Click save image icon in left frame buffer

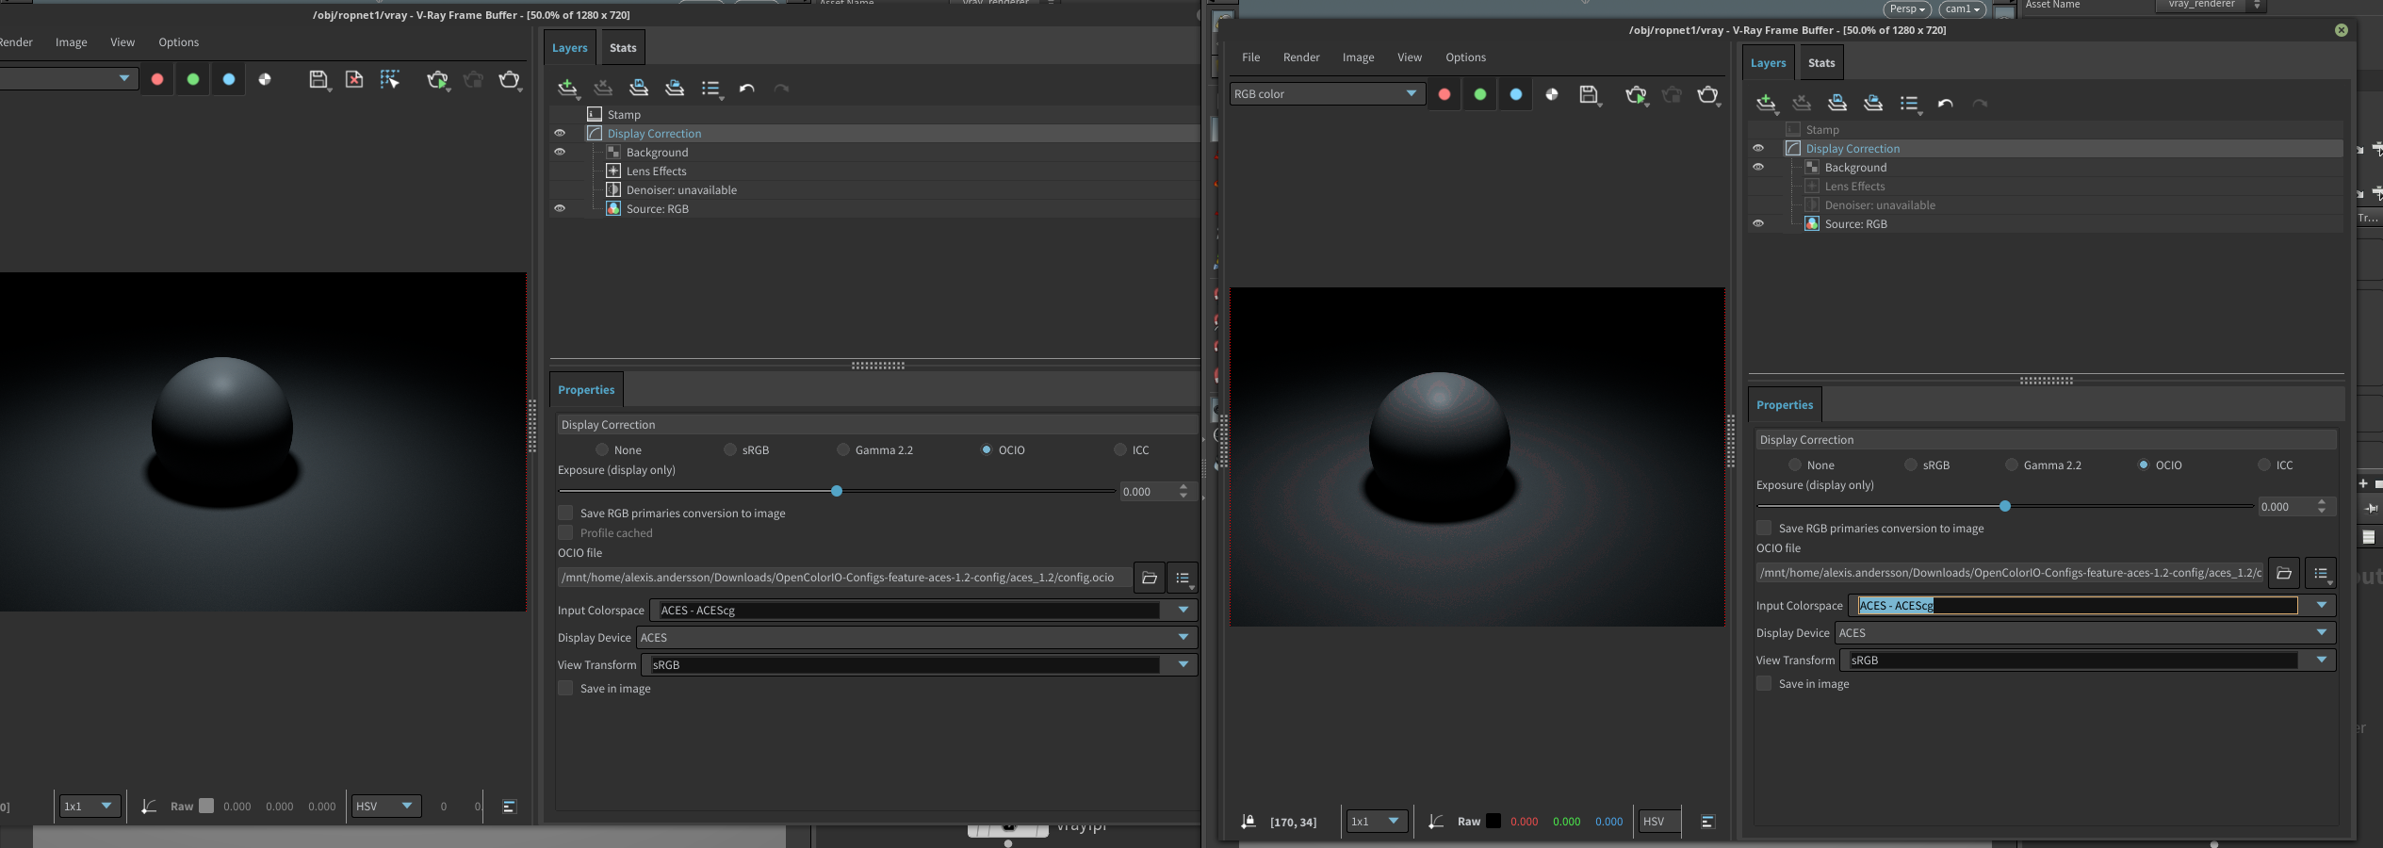click(x=318, y=80)
